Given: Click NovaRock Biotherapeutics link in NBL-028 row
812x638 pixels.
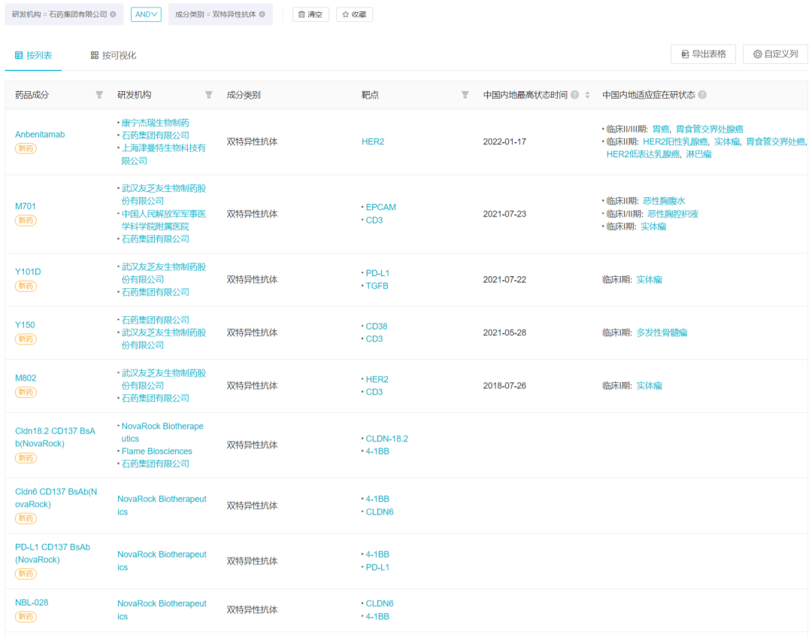Looking at the screenshot, I should (162, 610).
